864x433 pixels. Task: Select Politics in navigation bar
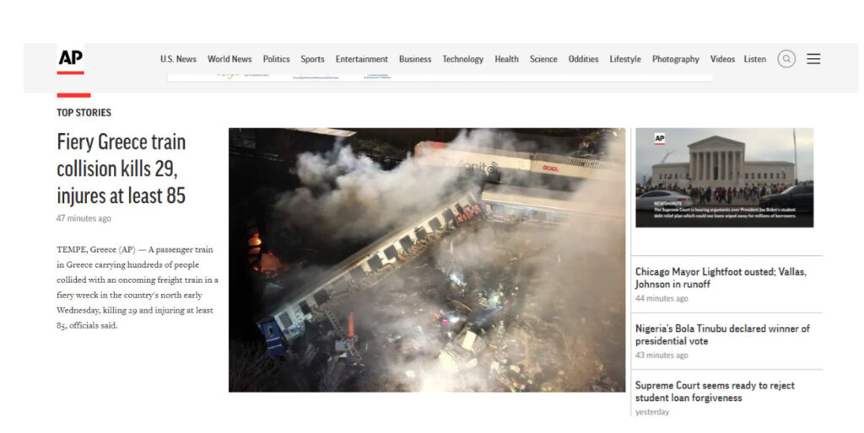click(x=276, y=59)
